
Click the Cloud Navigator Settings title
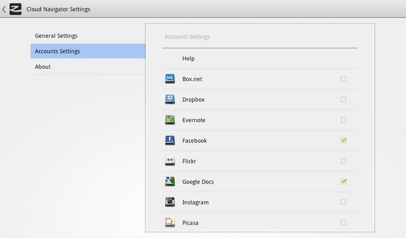tap(58, 9)
